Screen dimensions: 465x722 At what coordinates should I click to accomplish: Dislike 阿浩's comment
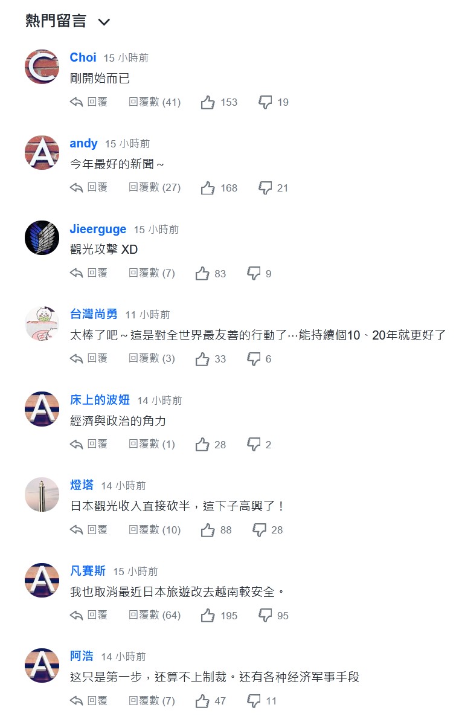(x=254, y=701)
